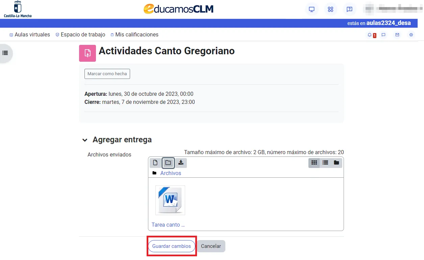The height and width of the screenshot is (260, 424).
Task: Open 'Mis calificaciones' from the menu
Action: click(x=134, y=34)
